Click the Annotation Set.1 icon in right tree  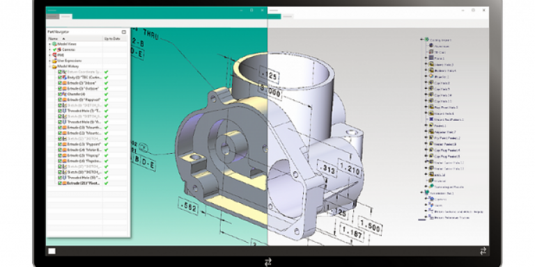(x=427, y=193)
